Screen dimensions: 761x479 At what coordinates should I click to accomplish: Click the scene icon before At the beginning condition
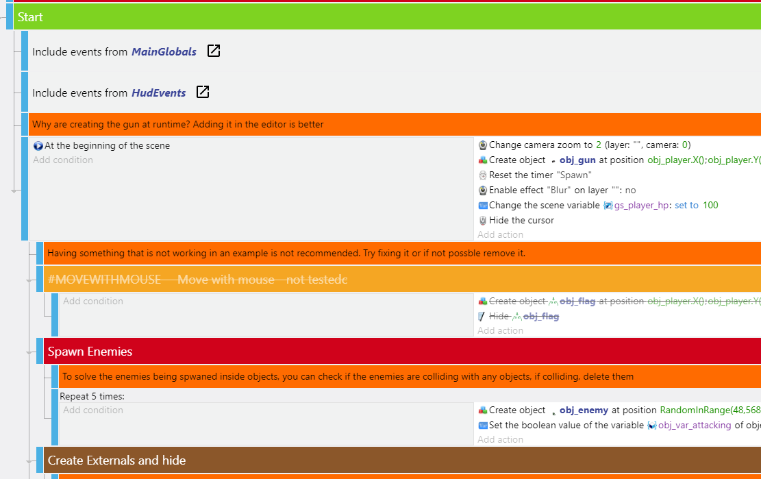(39, 145)
